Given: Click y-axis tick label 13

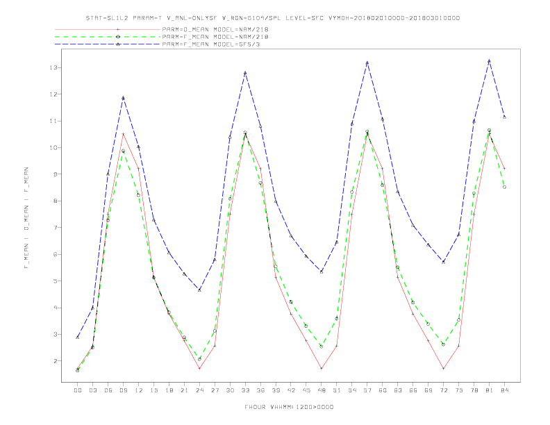Looking at the screenshot, I should [53, 67].
